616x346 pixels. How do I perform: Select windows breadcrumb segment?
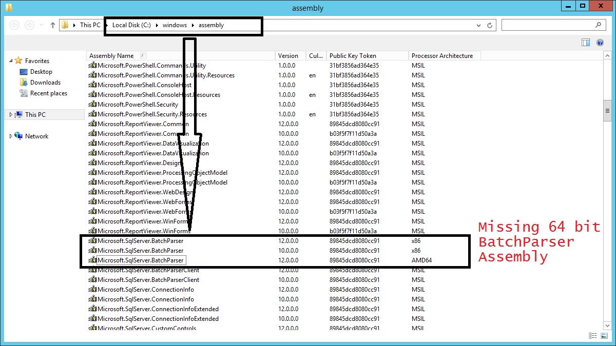pyautogui.click(x=175, y=25)
